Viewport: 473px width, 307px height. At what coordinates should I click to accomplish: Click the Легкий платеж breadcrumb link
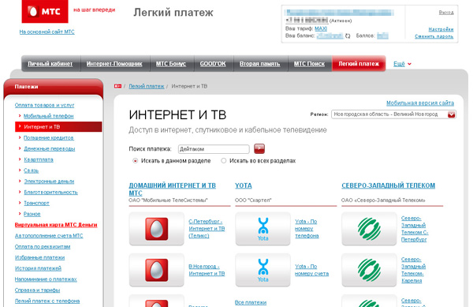(147, 86)
